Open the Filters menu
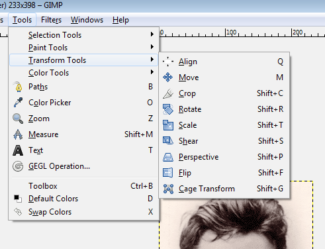Screen dimensions: 325x249 (51, 20)
